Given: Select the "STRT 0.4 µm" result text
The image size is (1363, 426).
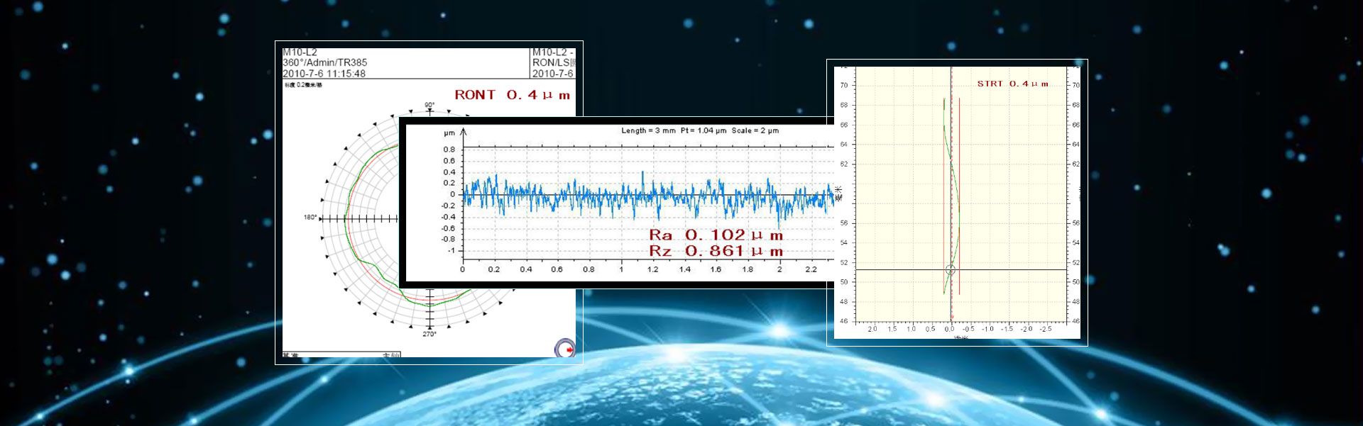Looking at the screenshot, I should (1013, 84).
